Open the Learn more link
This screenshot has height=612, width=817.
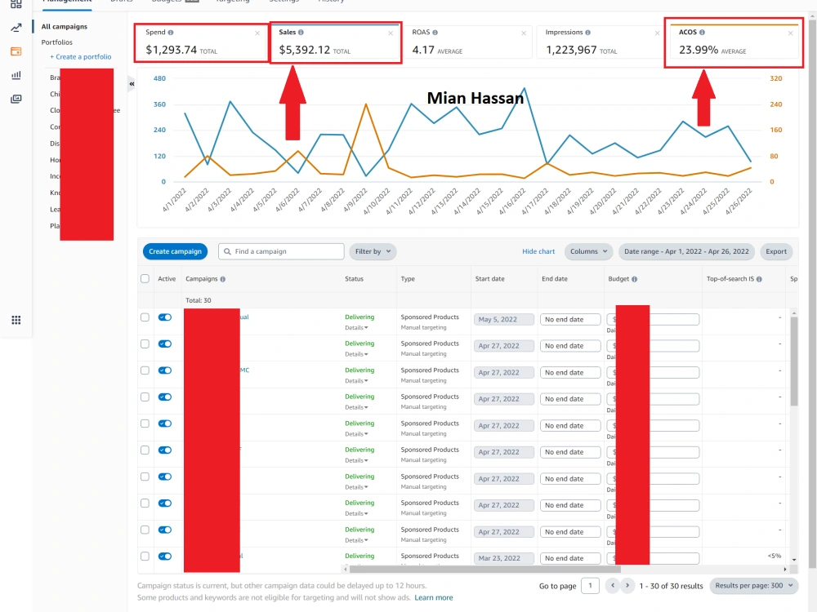(434, 597)
